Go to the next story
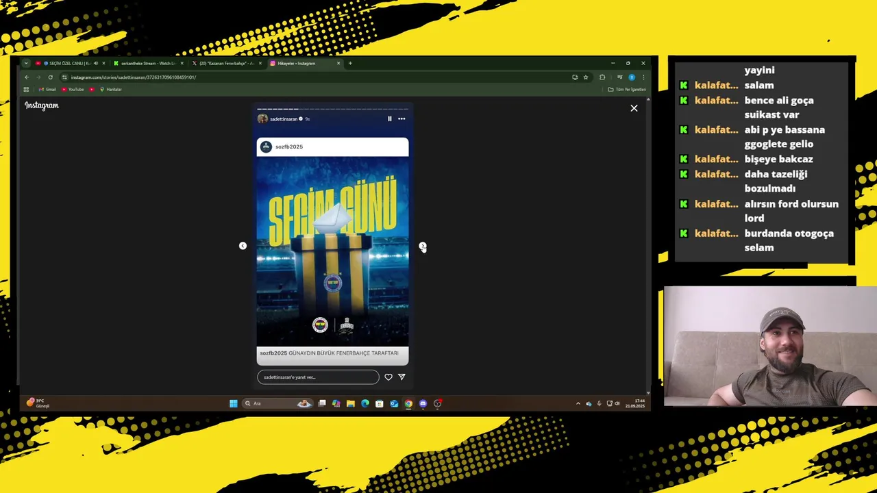877x493 pixels. [x=422, y=246]
